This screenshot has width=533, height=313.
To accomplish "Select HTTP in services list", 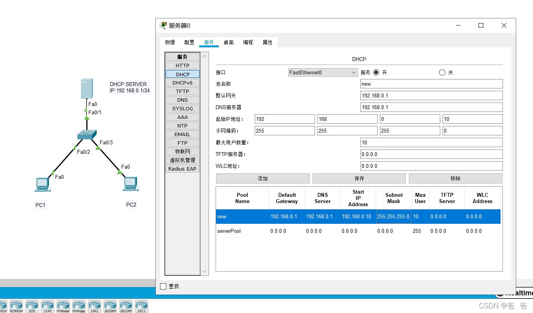I will pyautogui.click(x=182, y=65).
